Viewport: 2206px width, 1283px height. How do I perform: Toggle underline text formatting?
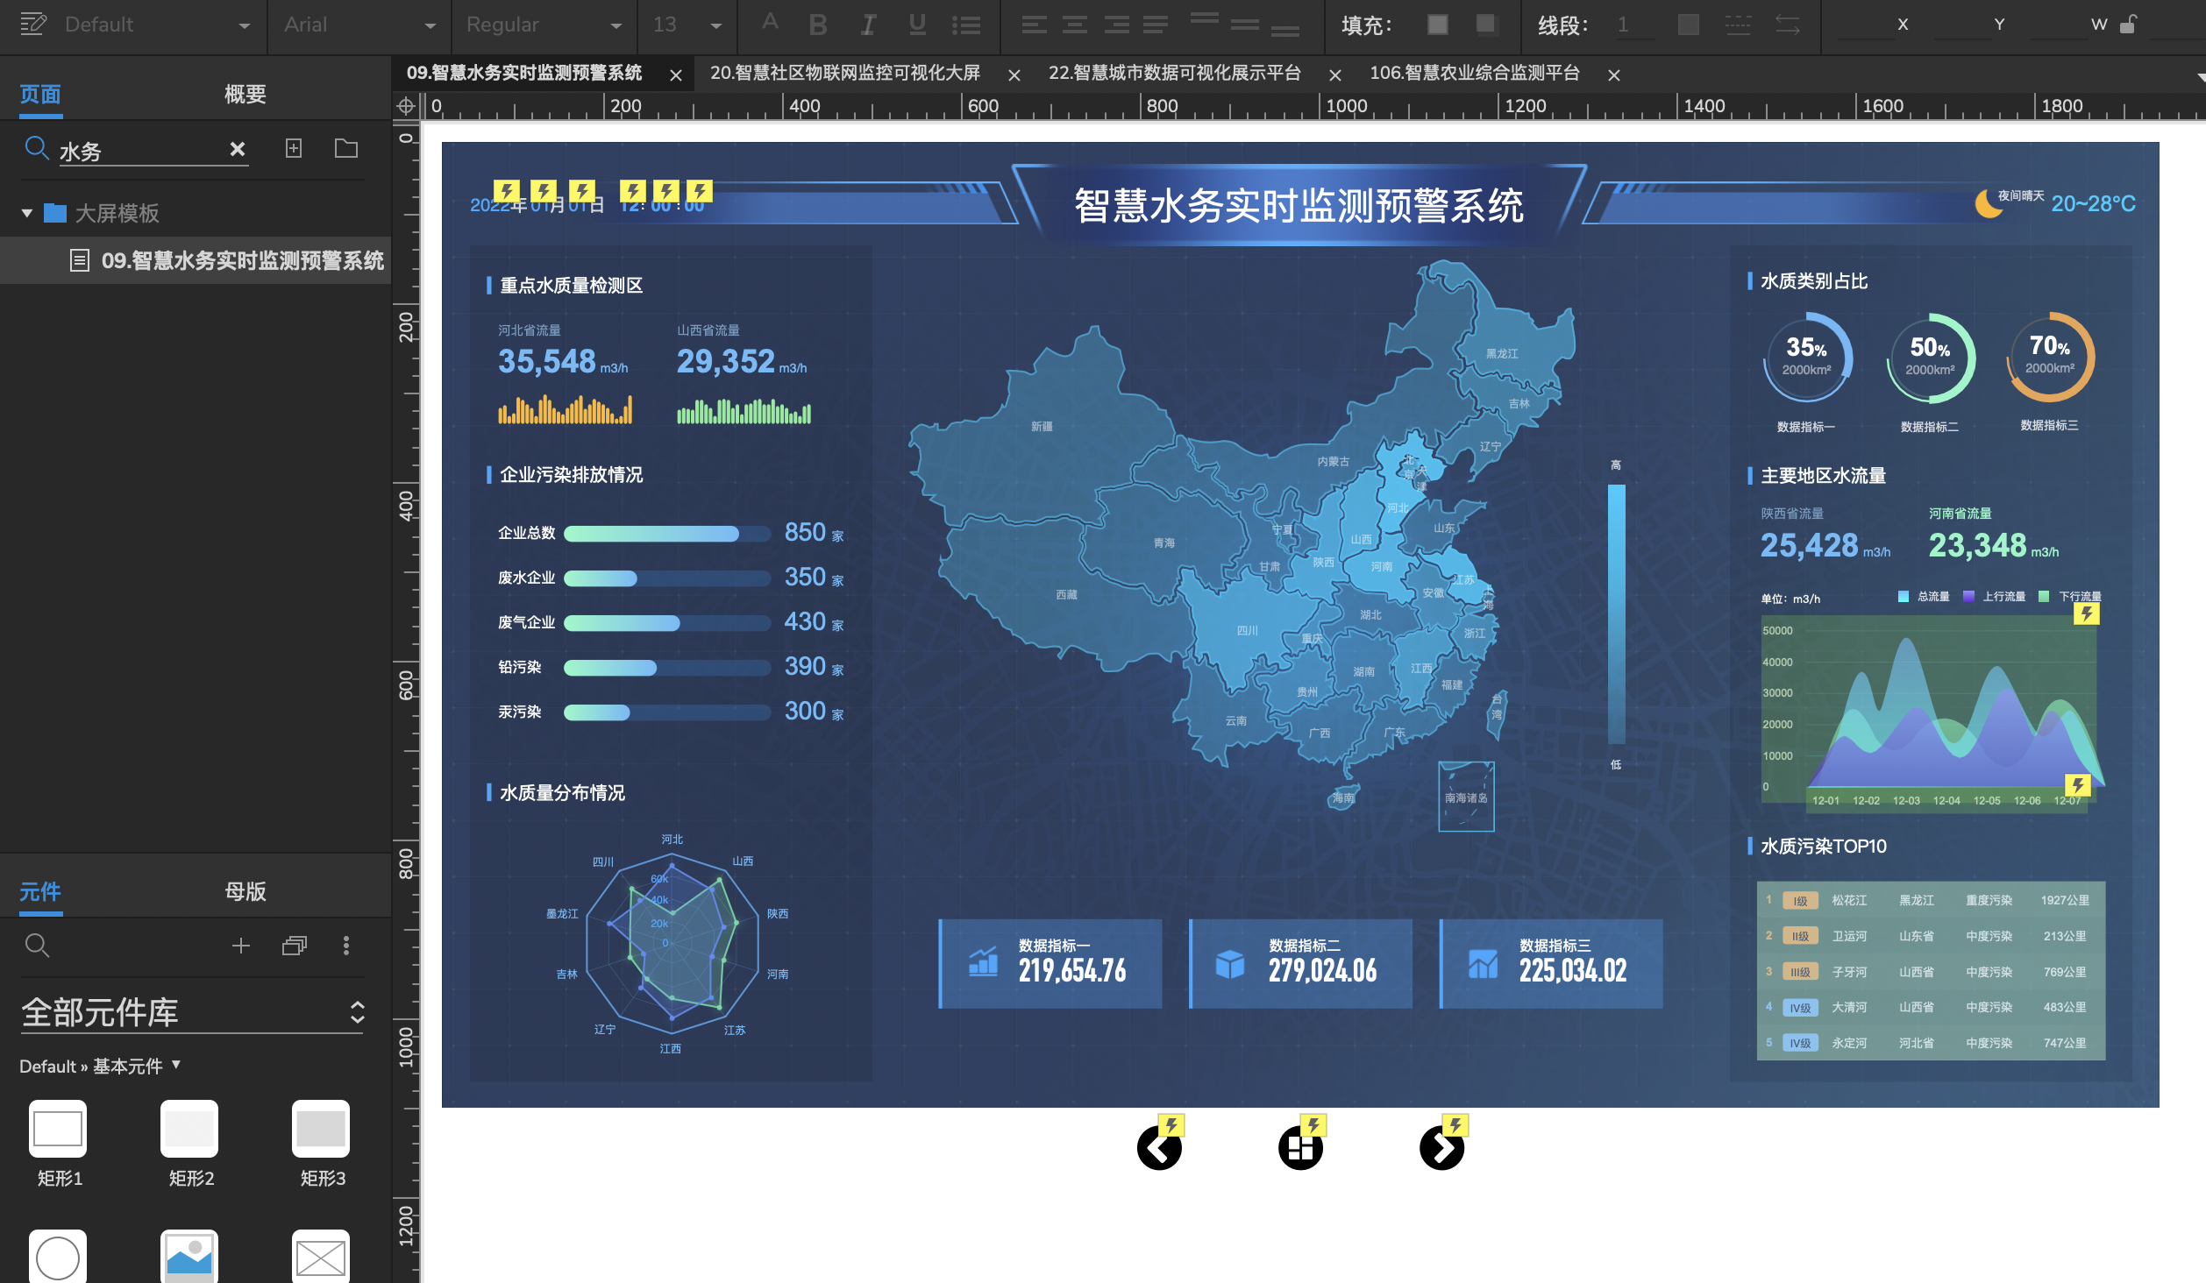point(917,25)
